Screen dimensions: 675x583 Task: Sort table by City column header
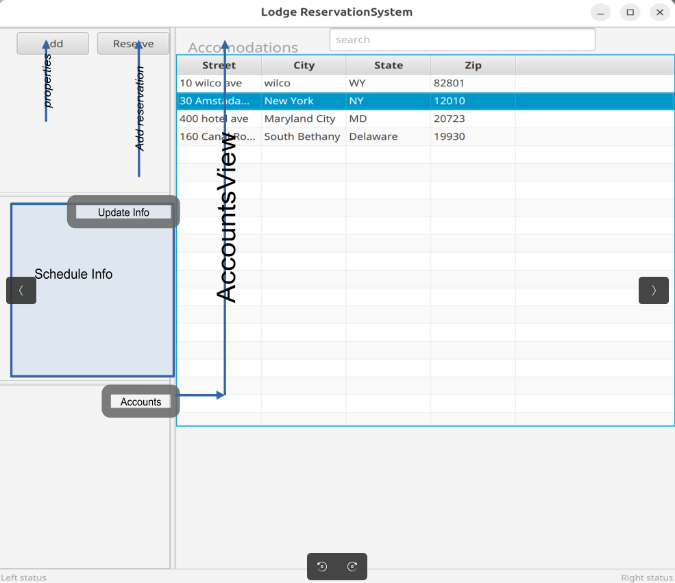tap(304, 66)
